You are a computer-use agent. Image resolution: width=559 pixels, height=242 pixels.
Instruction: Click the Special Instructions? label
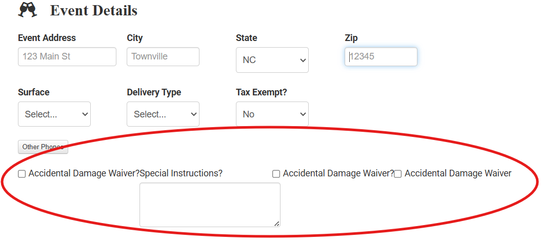181,173
